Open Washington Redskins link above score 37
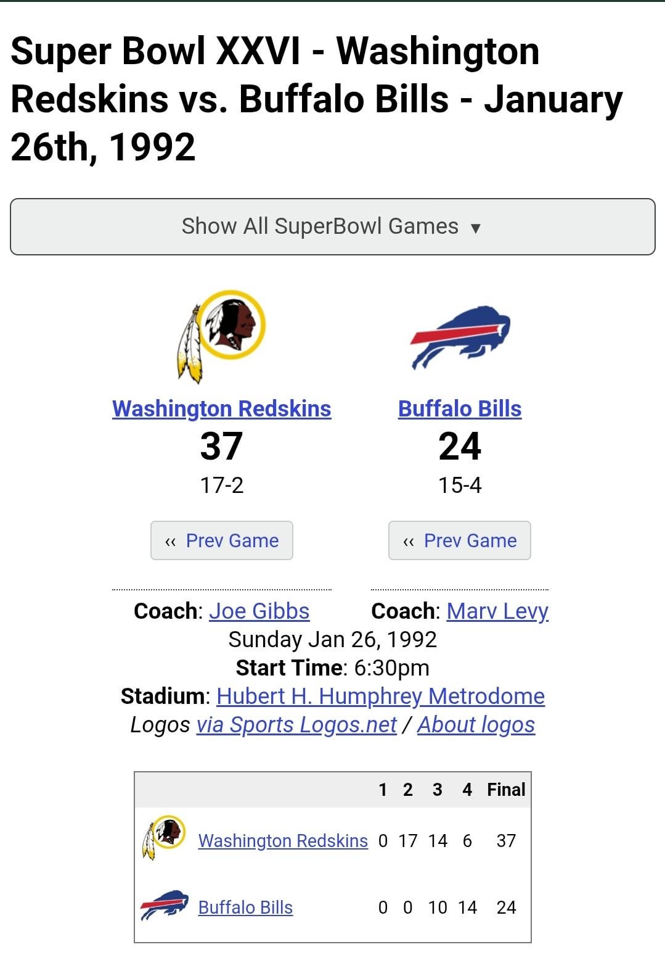This screenshot has height=955, width=665. pos(222,408)
